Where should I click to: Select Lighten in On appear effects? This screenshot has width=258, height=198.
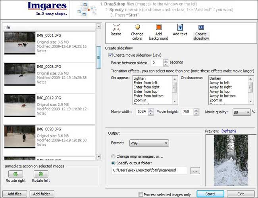pos(140,78)
